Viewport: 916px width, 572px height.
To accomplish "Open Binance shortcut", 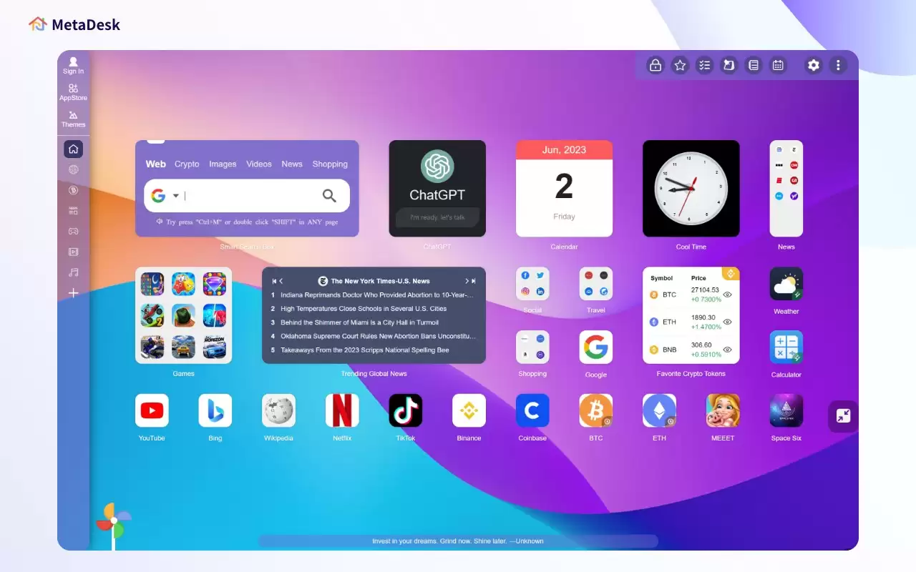I will [x=469, y=410].
